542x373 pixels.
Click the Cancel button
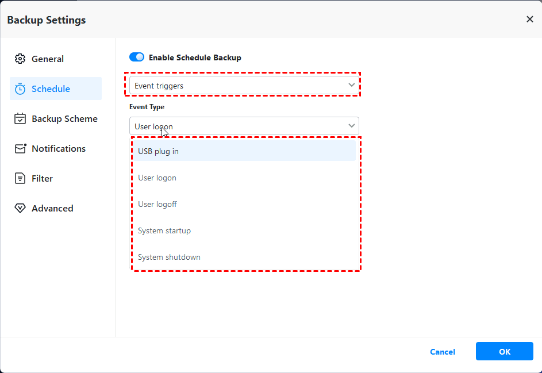click(443, 352)
